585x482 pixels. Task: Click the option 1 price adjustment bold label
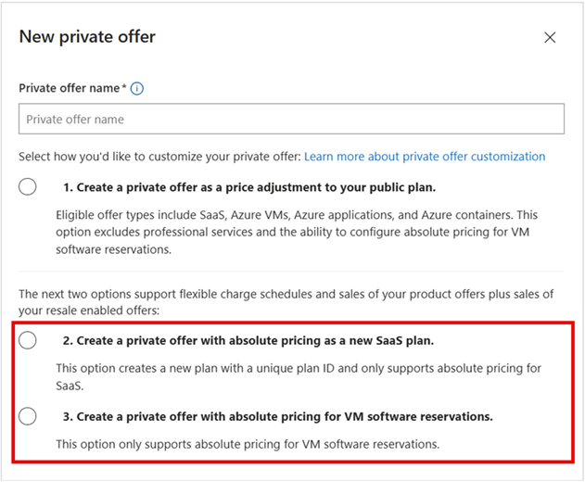(249, 187)
